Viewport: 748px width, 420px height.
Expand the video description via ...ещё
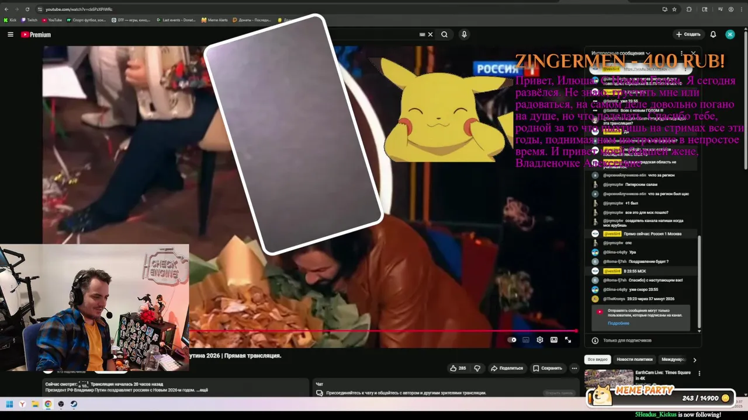pyautogui.click(x=202, y=390)
